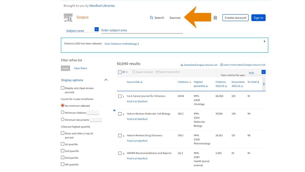Focus the Enter subject area field
The width and height of the screenshot is (305, 172).
click(x=142, y=30)
